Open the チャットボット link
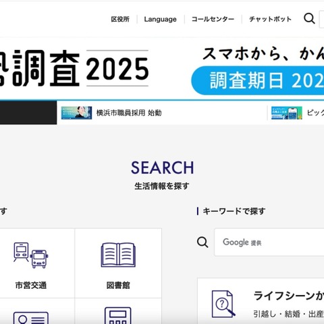This screenshot has height=324, width=324. [270, 20]
